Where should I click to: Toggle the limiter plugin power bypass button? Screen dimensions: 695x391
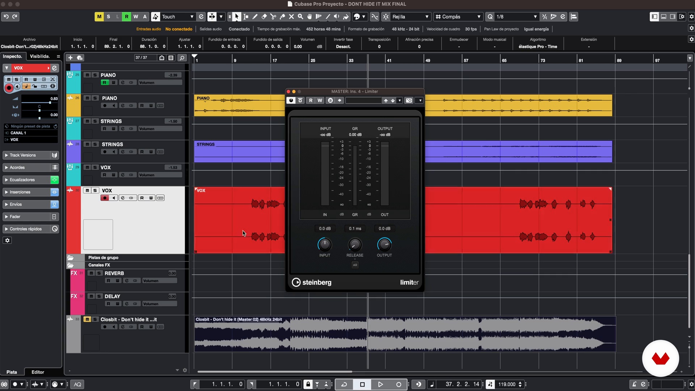click(x=291, y=101)
